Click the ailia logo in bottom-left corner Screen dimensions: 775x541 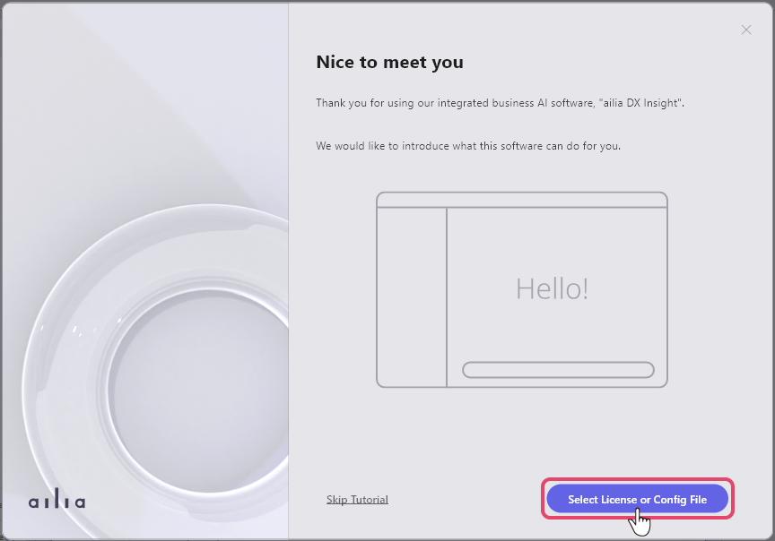(57, 501)
